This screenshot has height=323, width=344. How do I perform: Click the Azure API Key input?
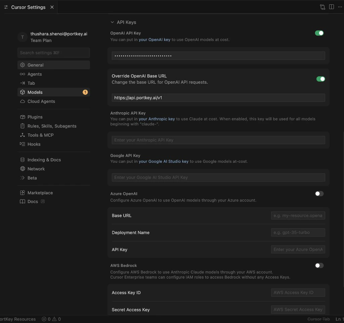298,249
